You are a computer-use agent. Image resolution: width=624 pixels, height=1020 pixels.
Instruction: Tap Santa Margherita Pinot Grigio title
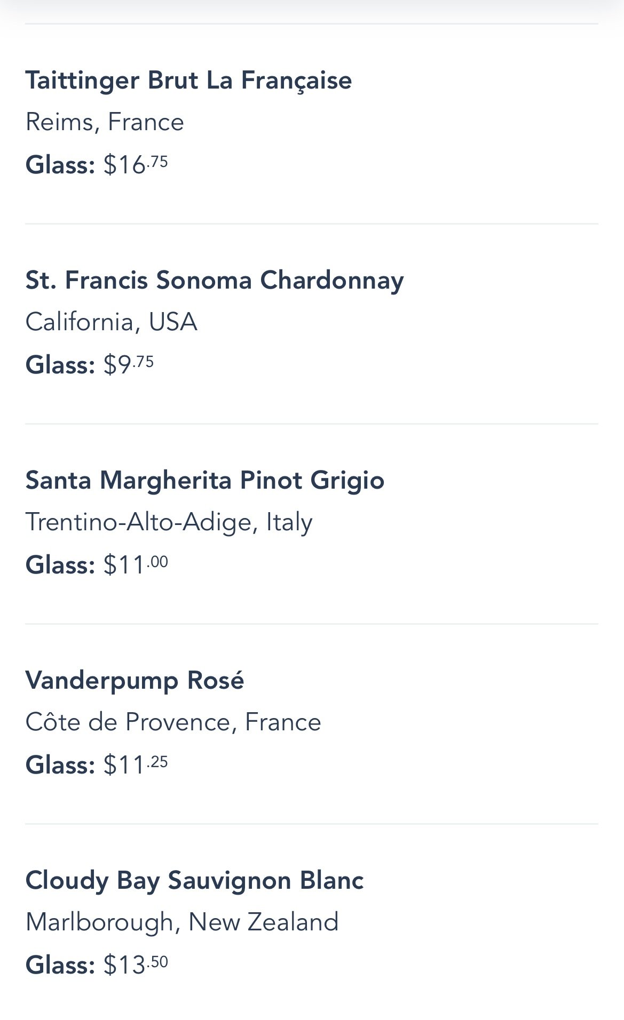click(x=205, y=480)
